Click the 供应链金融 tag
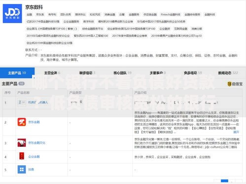Screen dimensions: 246x184 150,15
